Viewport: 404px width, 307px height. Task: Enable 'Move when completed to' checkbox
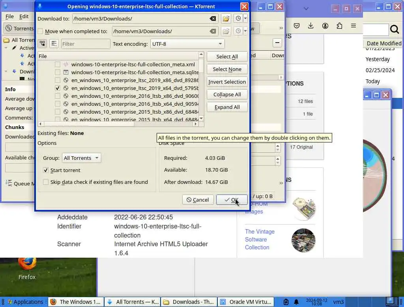(40, 31)
